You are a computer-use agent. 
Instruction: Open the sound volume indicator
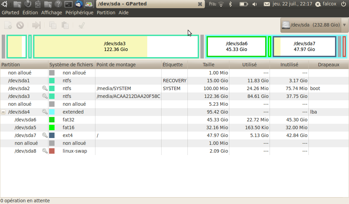click(x=255, y=4)
